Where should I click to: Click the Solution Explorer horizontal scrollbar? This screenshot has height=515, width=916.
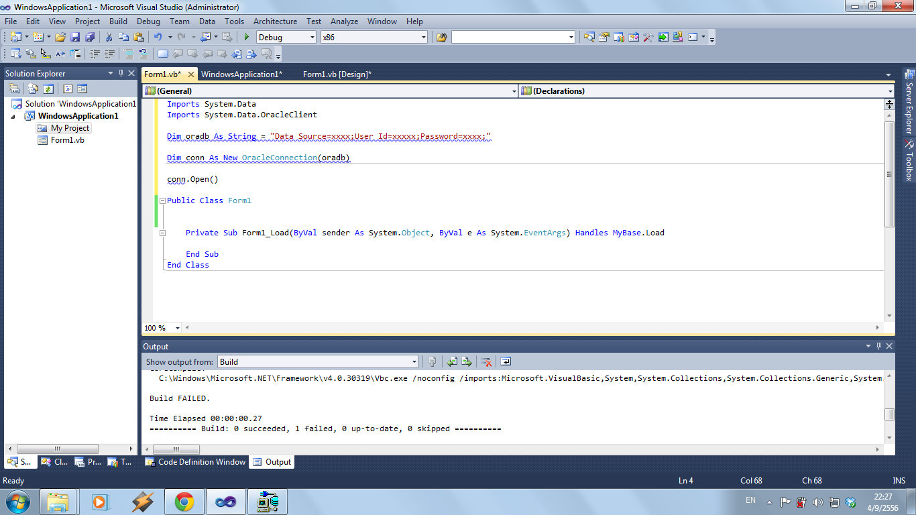pyautogui.click(x=58, y=449)
